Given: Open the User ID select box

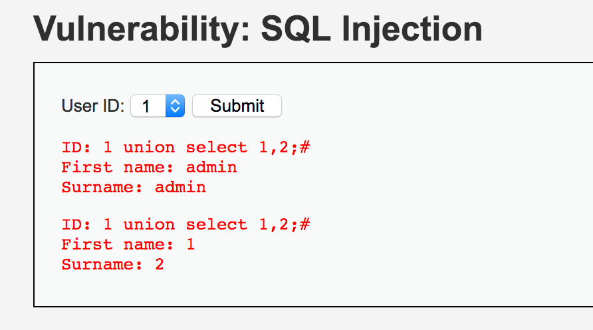Looking at the screenshot, I should pos(158,106).
